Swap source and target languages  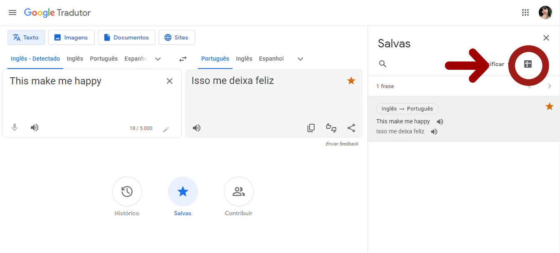point(182,59)
